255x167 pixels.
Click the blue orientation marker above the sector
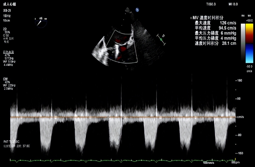(x=137, y=10)
